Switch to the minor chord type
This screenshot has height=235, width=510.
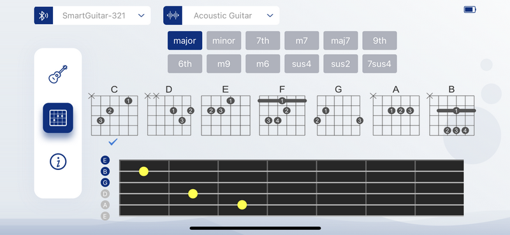224,41
